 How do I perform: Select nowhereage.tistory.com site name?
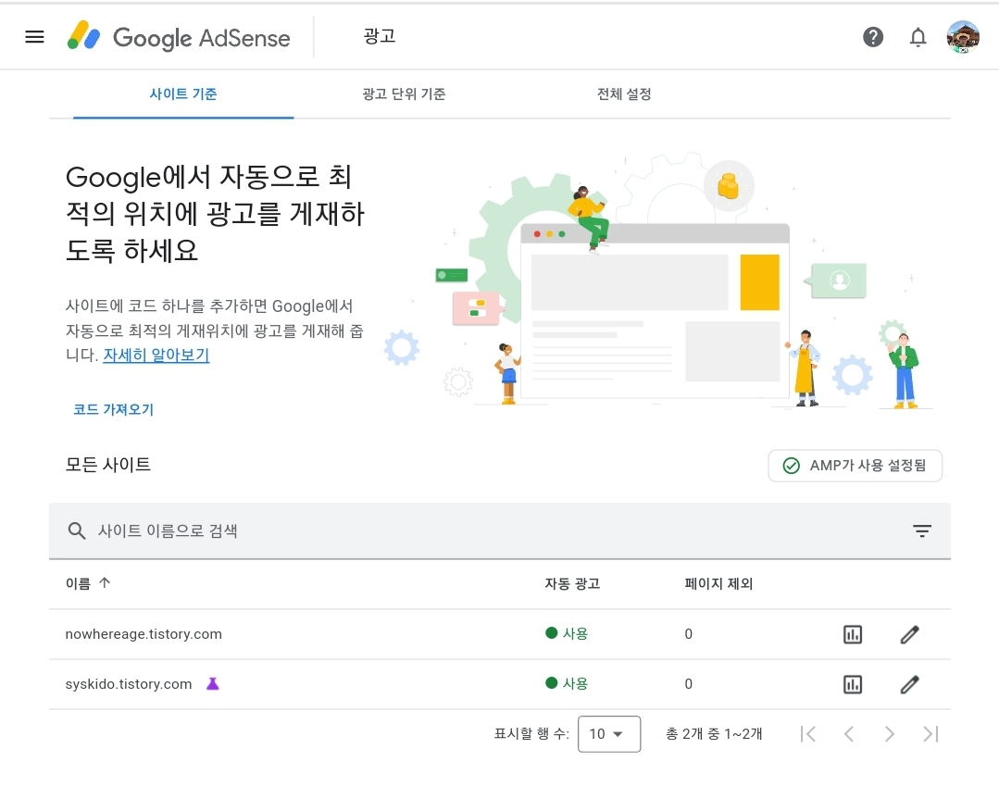pyautogui.click(x=144, y=634)
